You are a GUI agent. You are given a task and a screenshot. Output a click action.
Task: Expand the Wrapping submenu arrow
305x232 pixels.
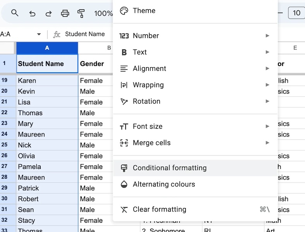267,85
